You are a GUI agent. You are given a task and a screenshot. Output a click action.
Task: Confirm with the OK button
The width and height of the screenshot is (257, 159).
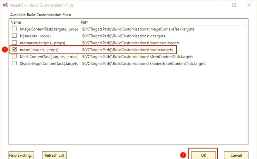pos(204,155)
